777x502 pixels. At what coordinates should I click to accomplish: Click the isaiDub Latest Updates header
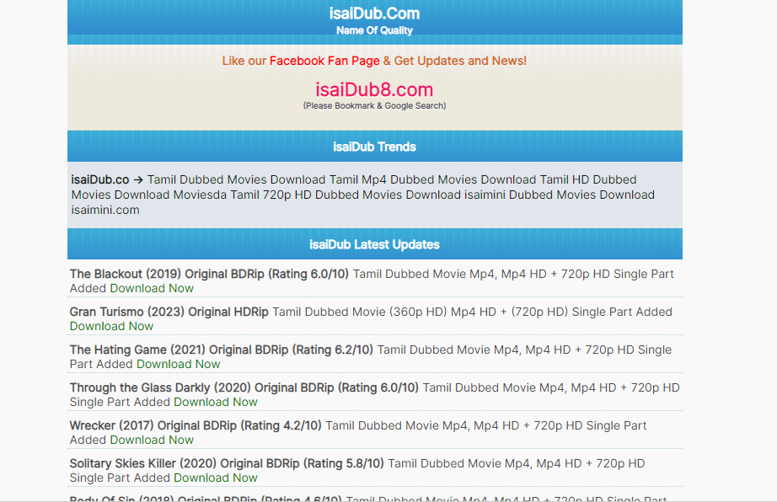[x=375, y=244]
